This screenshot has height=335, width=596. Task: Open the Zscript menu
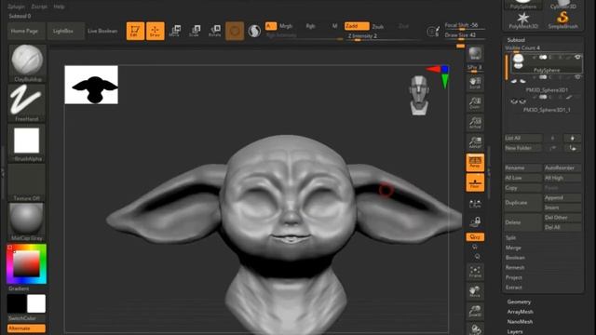click(x=39, y=7)
